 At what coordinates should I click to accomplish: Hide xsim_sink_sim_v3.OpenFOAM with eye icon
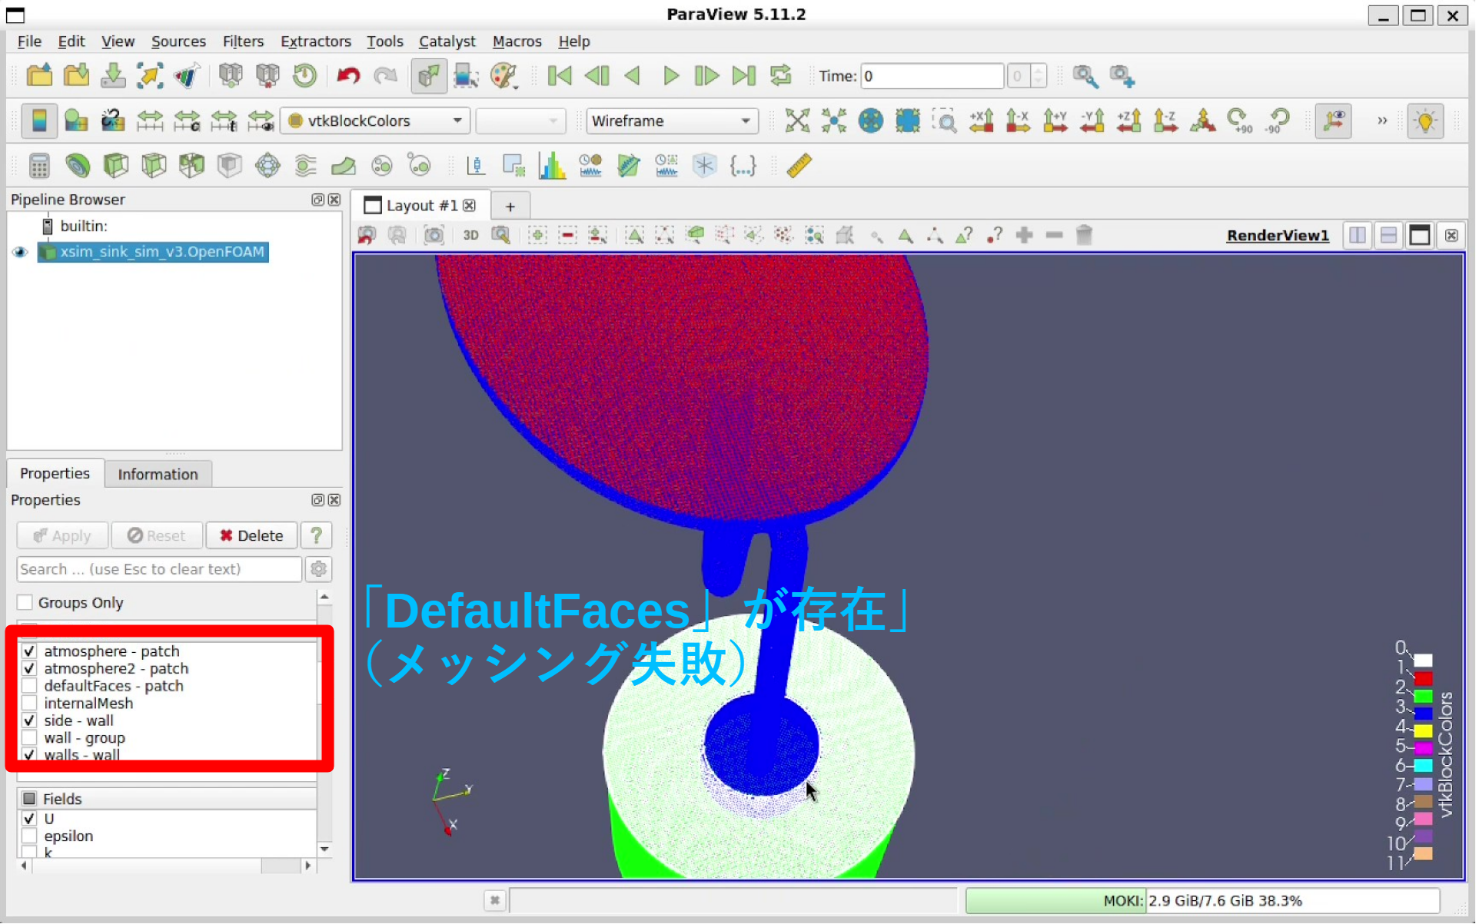click(x=20, y=252)
